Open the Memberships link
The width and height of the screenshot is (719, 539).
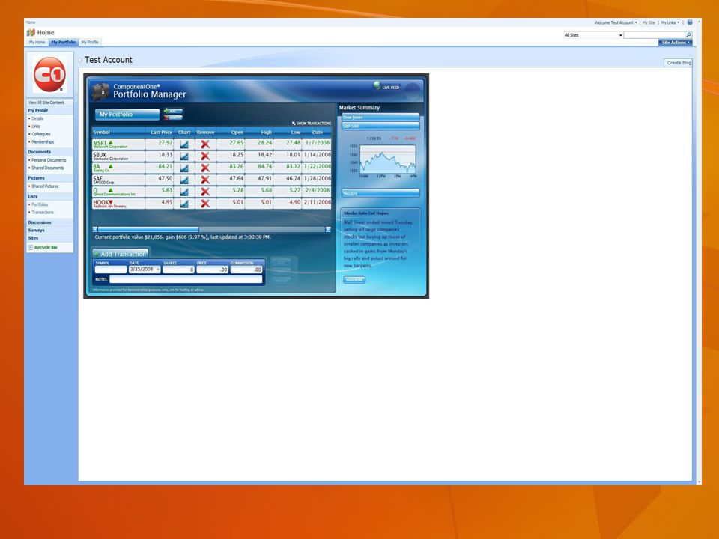click(x=43, y=142)
